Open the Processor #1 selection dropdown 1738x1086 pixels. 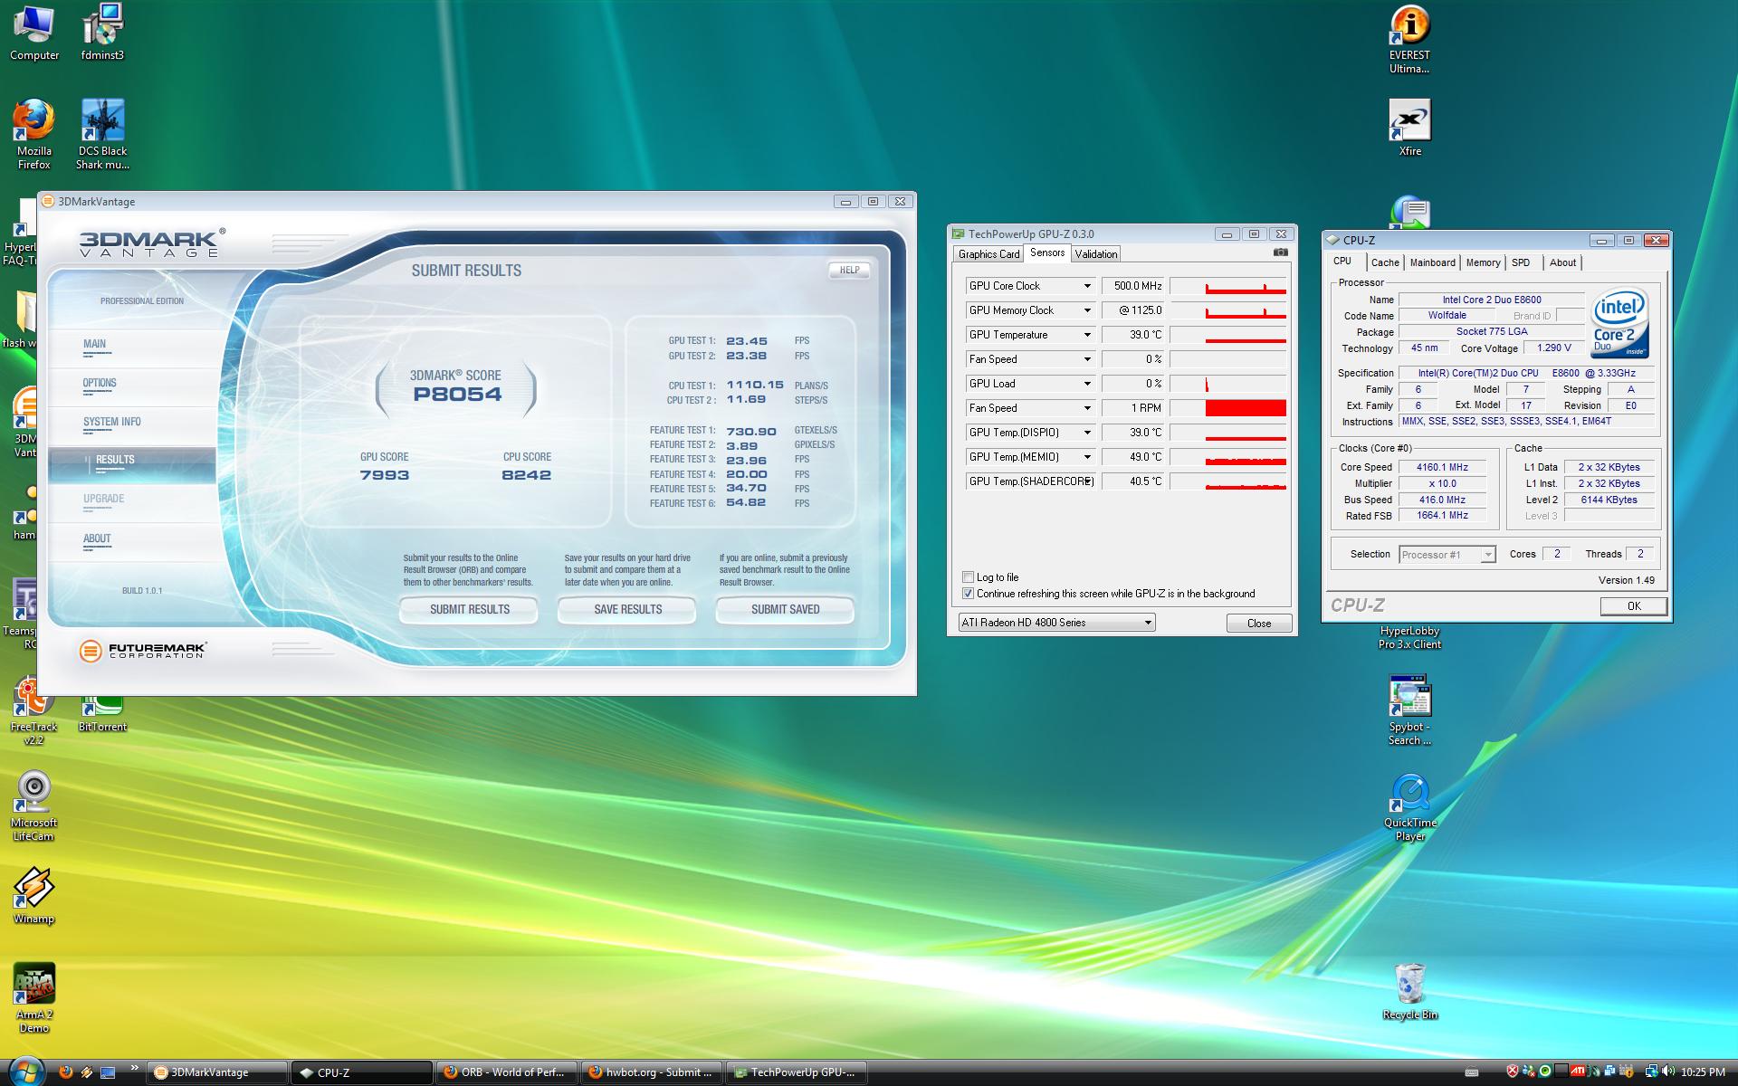(1447, 555)
